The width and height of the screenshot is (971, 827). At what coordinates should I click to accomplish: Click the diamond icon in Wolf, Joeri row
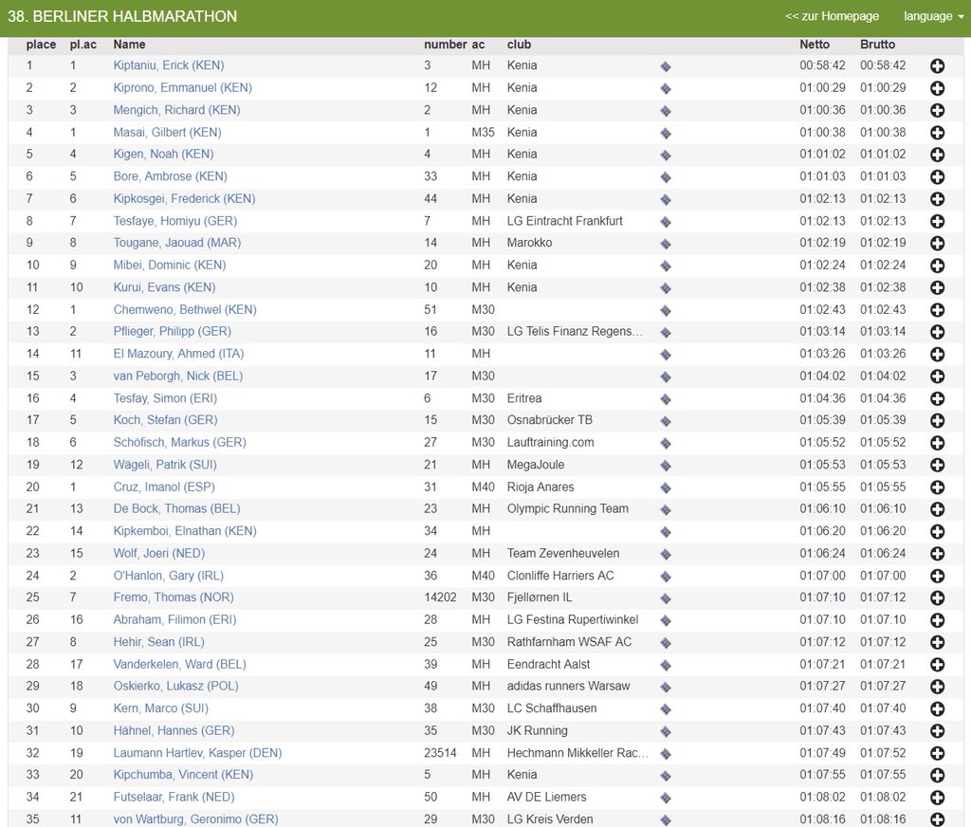click(666, 555)
